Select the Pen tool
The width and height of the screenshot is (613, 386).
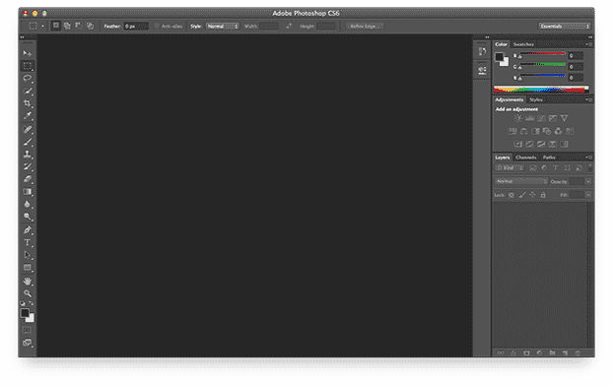(27, 229)
